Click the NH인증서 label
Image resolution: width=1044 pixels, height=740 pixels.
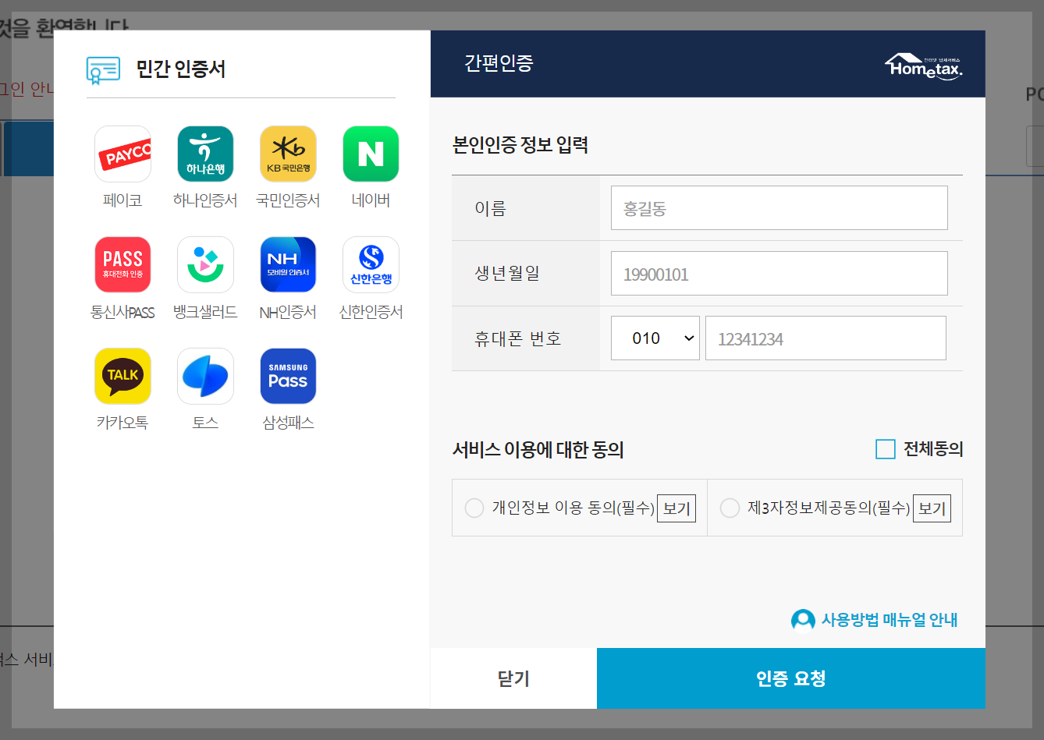(288, 312)
